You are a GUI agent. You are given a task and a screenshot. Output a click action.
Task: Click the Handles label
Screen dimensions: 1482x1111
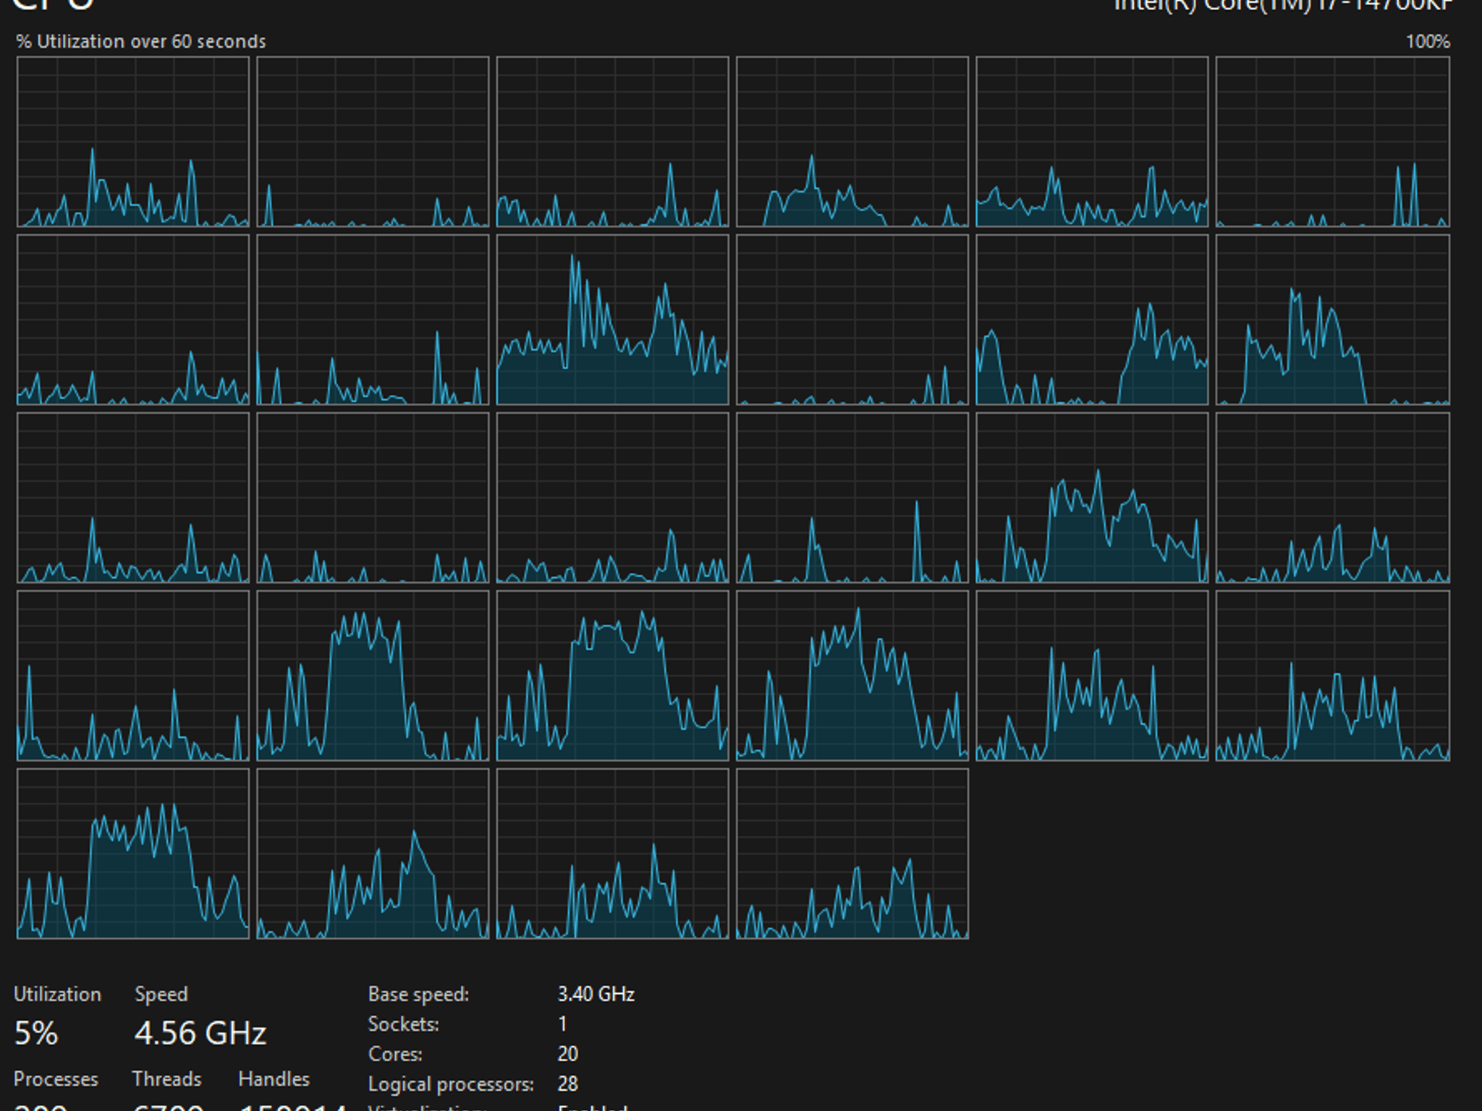coord(274,1078)
